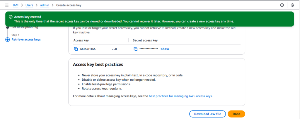The height and width of the screenshot is (119, 300).
Task: Open best practices for managing AWS access keys
Action: [180, 96]
